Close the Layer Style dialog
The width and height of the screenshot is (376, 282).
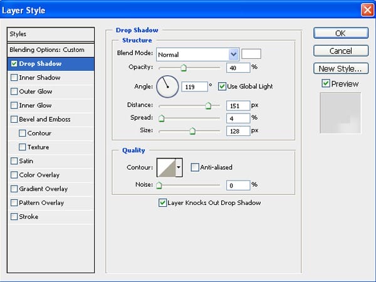pos(367,10)
